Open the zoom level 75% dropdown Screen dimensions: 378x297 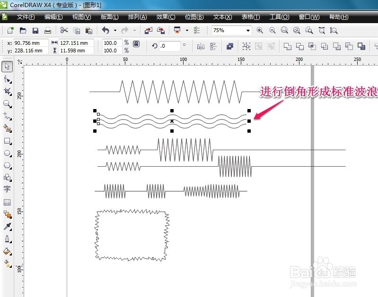pyautogui.click(x=248, y=31)
